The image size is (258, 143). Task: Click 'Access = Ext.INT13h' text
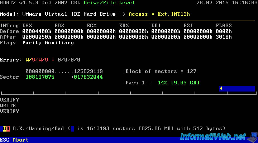tap(159, 14)
